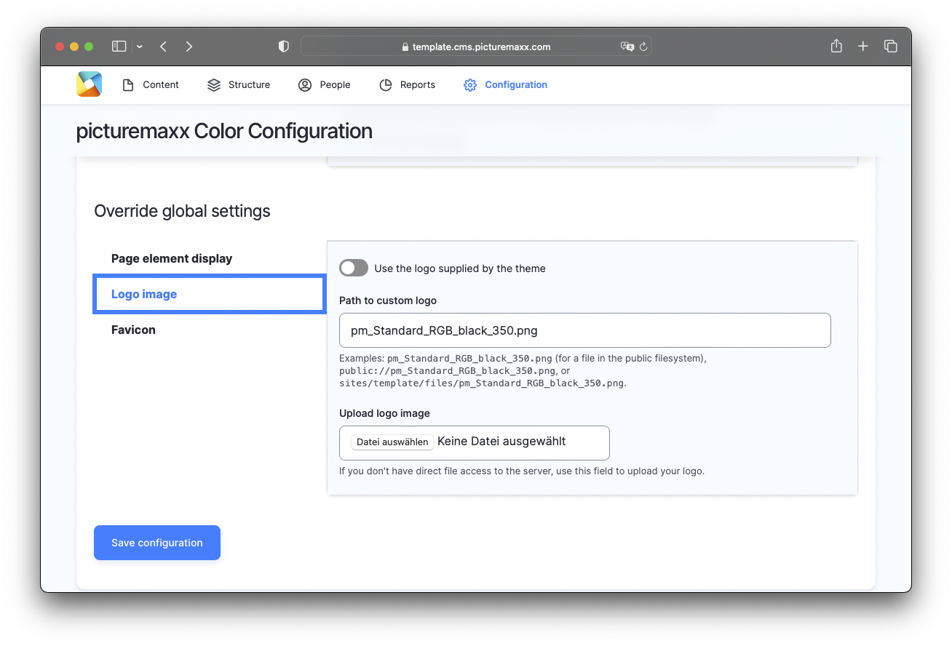Click the Upload logo image label

pyautogui.click(x=384, y=413)
